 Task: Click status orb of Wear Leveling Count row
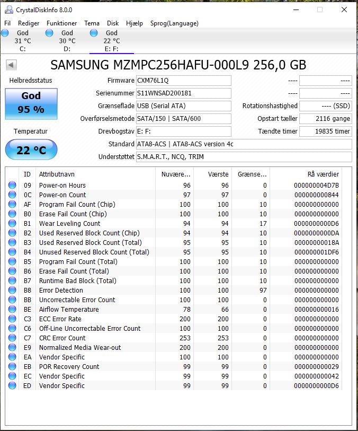[12, 223]
